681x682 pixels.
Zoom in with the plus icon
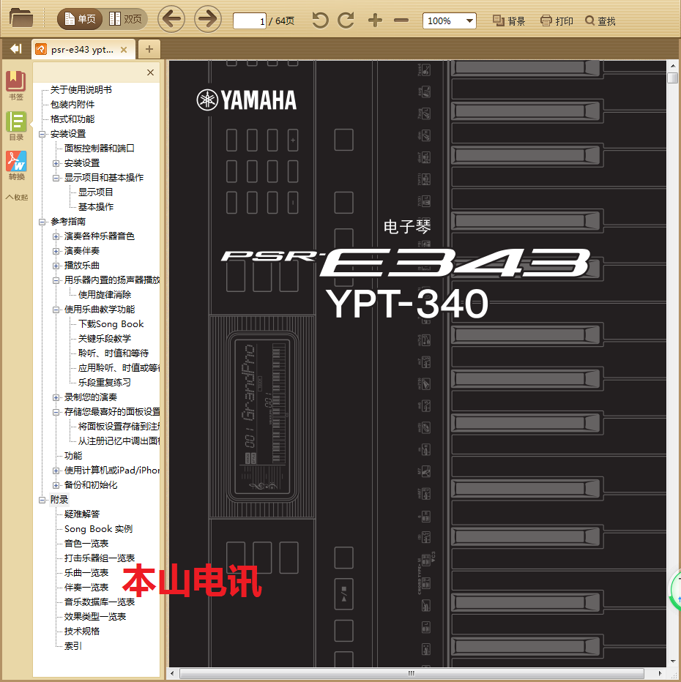[x=375, y=20]
